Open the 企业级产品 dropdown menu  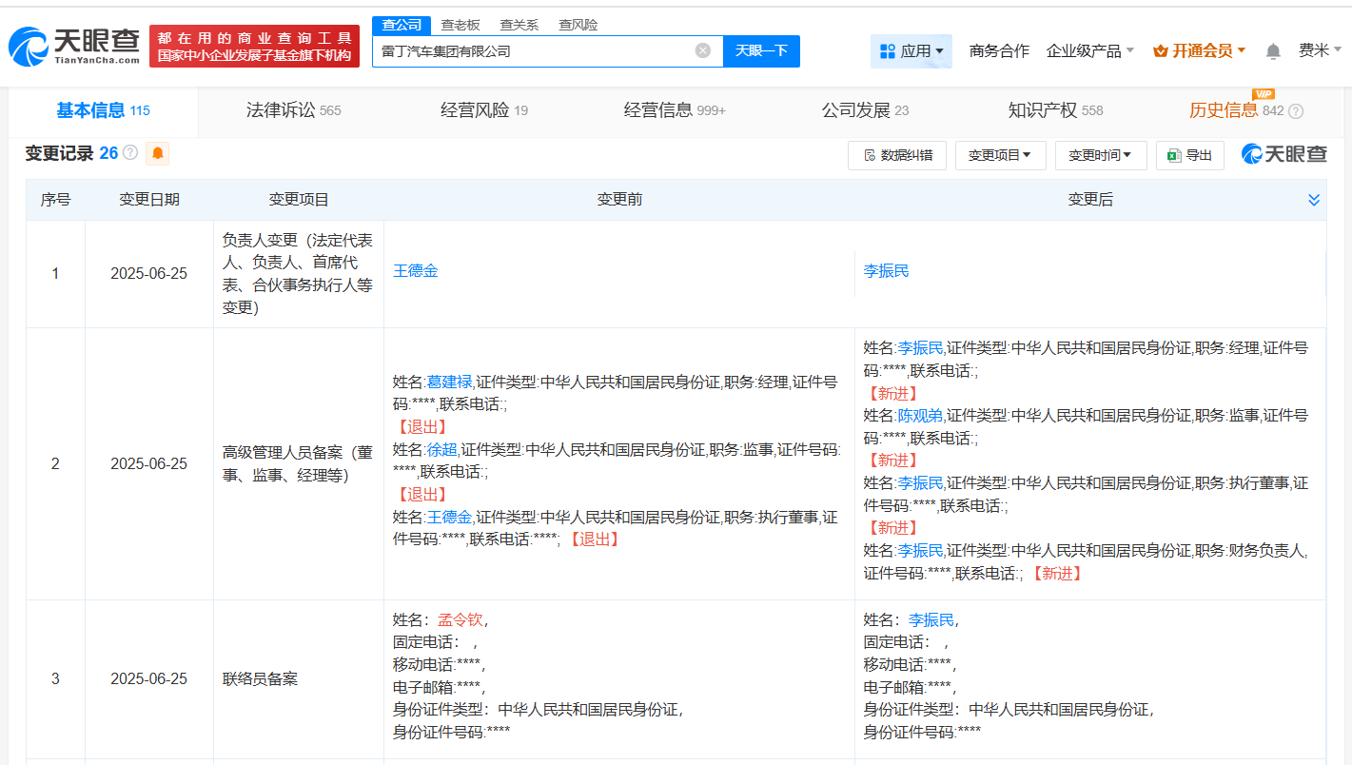(x=1089, y=51)
